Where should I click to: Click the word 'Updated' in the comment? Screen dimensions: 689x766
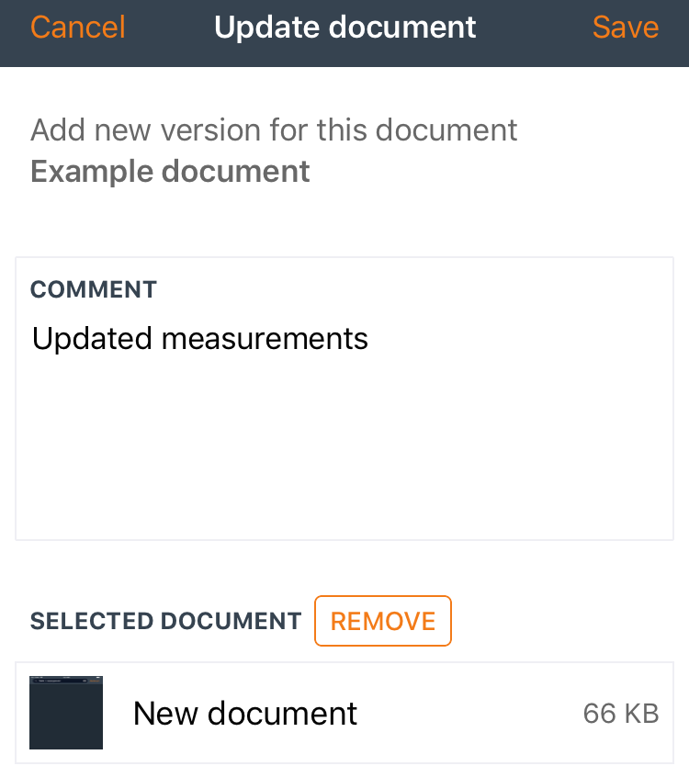coord(92,339)
